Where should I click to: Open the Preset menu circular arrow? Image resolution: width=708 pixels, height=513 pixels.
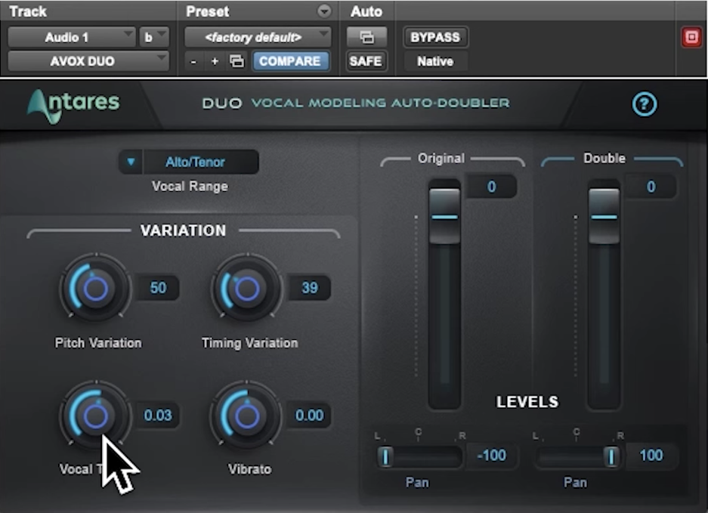point(323,11)
